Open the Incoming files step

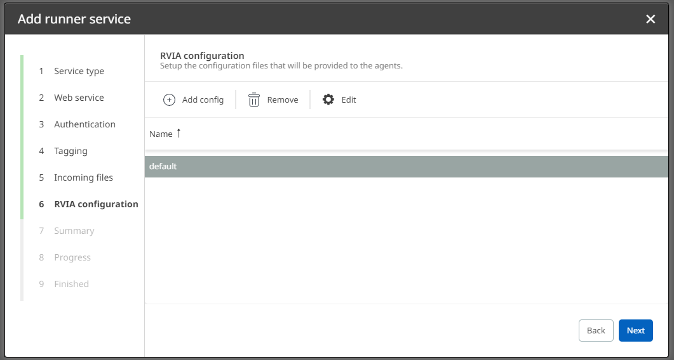(83, 177)
